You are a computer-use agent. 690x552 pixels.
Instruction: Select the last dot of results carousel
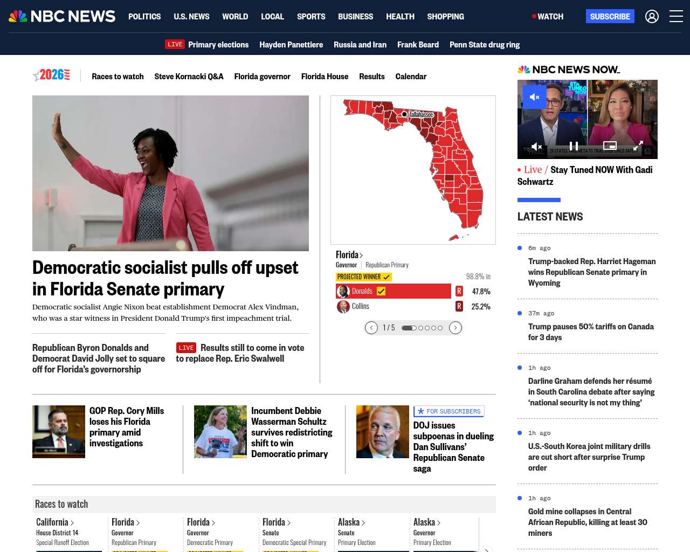[440, 328]
